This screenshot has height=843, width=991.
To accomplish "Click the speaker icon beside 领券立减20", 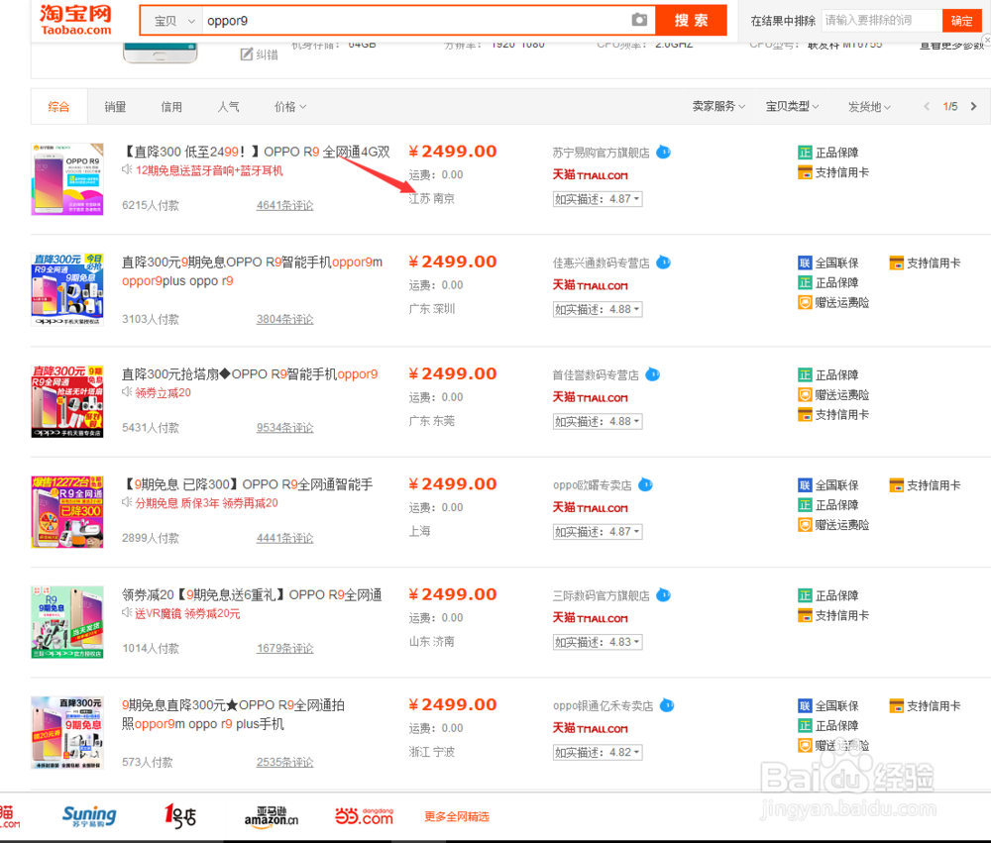I will coord(127,392).
